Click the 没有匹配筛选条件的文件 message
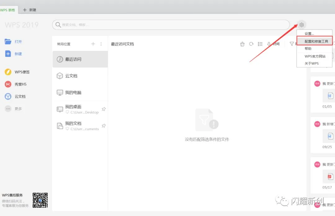 click(x=207, y=139)
